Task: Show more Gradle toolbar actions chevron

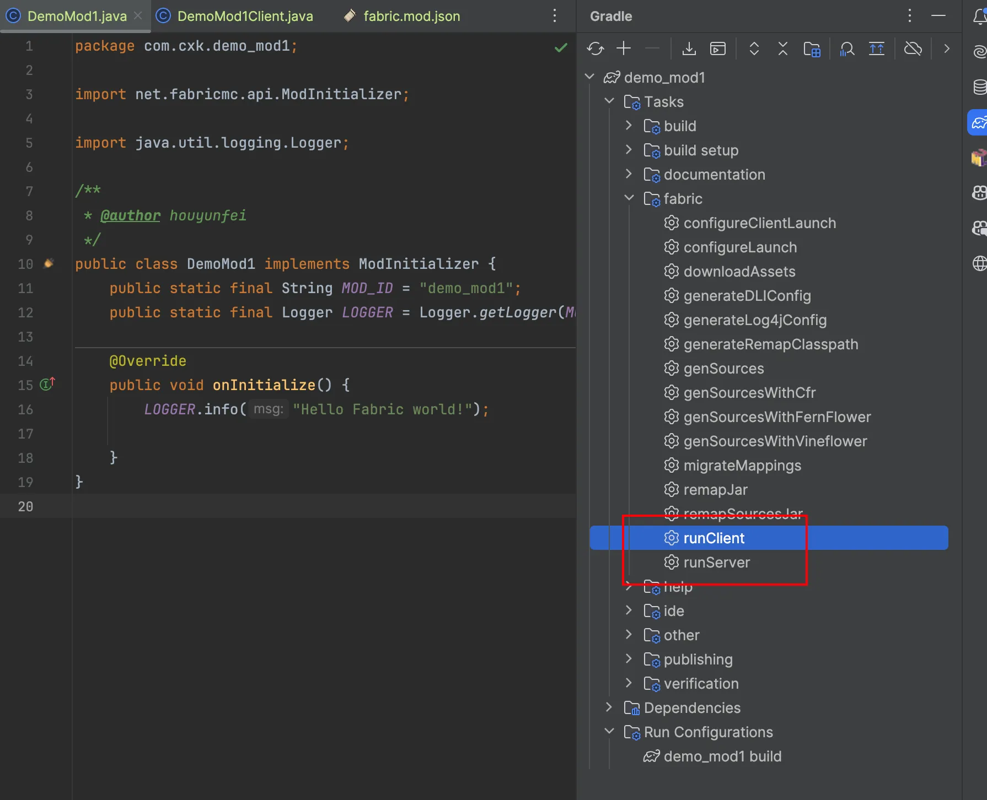Action: click(947, 49)
